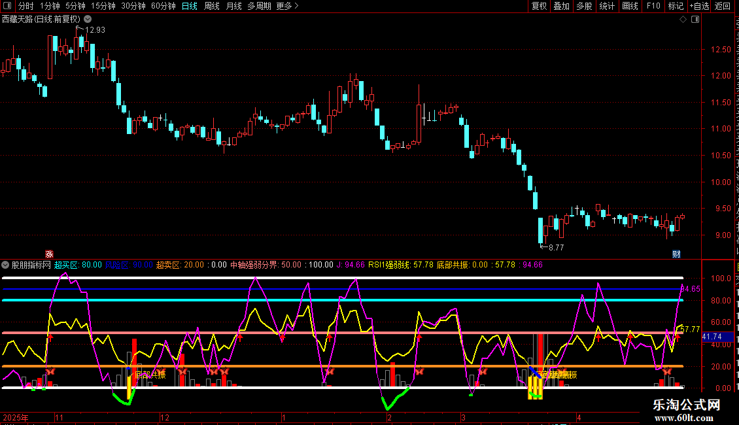Screen dimensions: 739x425
Task: Select the 日线 daily chart tab
Action: [190, 6]
